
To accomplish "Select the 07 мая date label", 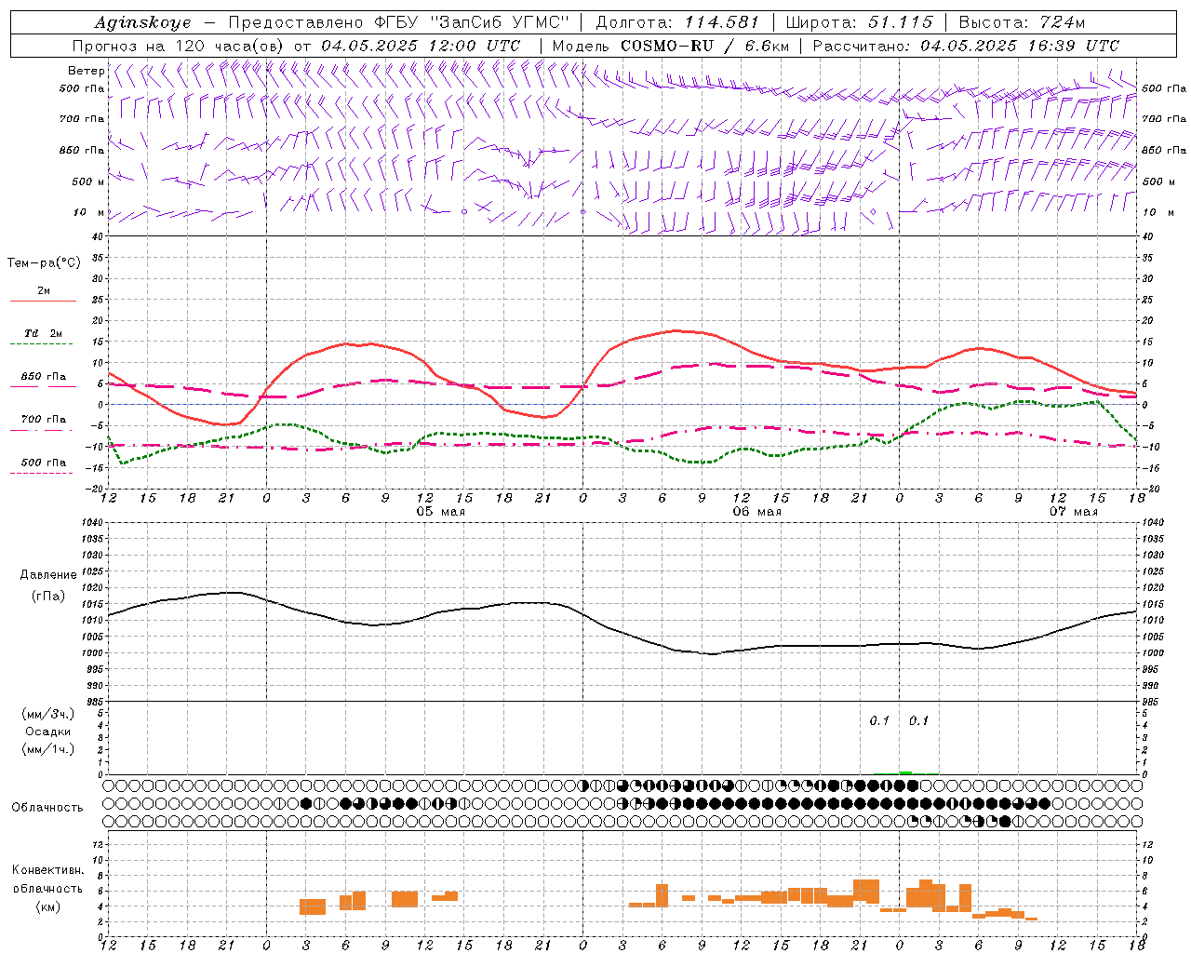I will (x=1073, y=512).
